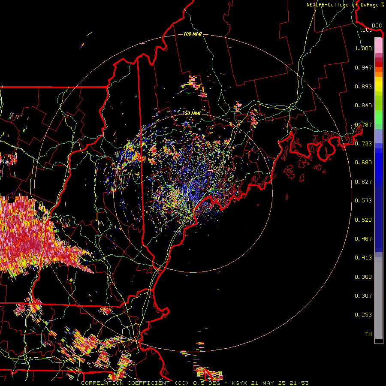Screen dimensions: 386x386
Task: Click the 0.253 scale value
Action: [363, 315]
